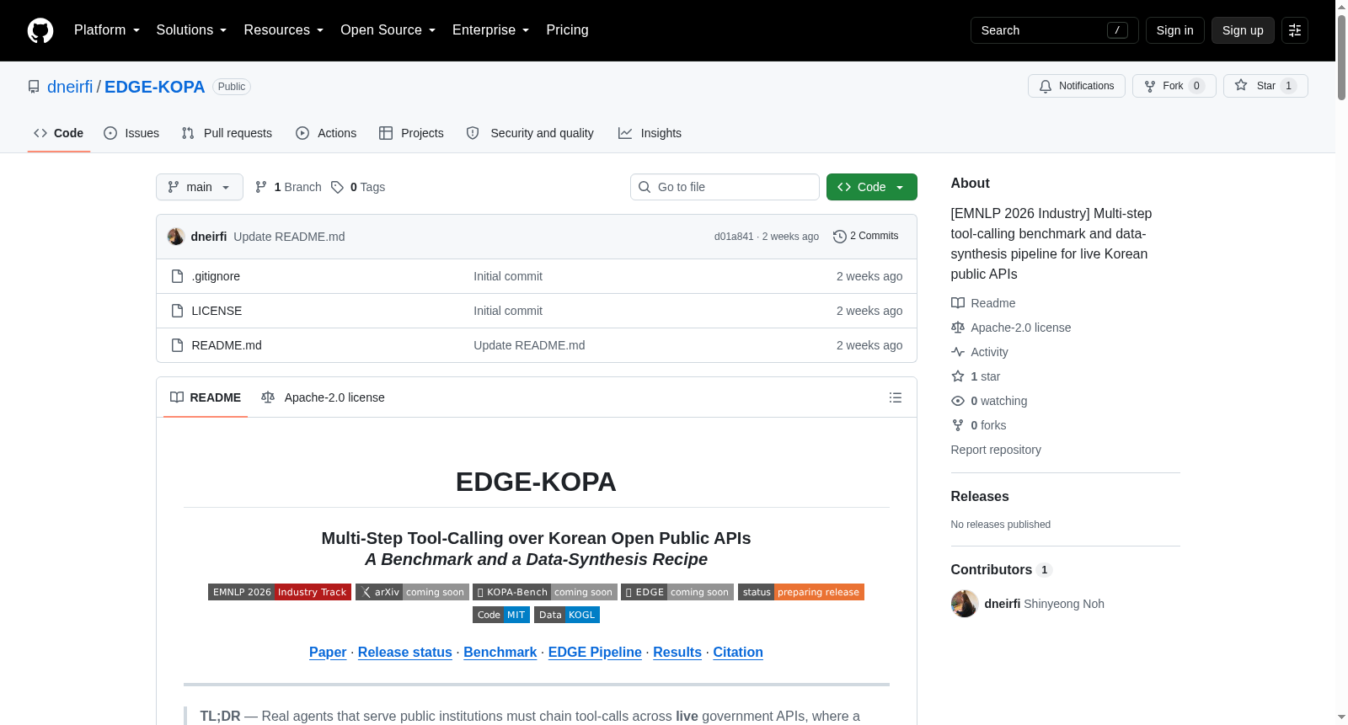Click the Sign up button
Screen dimensions: 1348x725
click(x=1243, y=30)
